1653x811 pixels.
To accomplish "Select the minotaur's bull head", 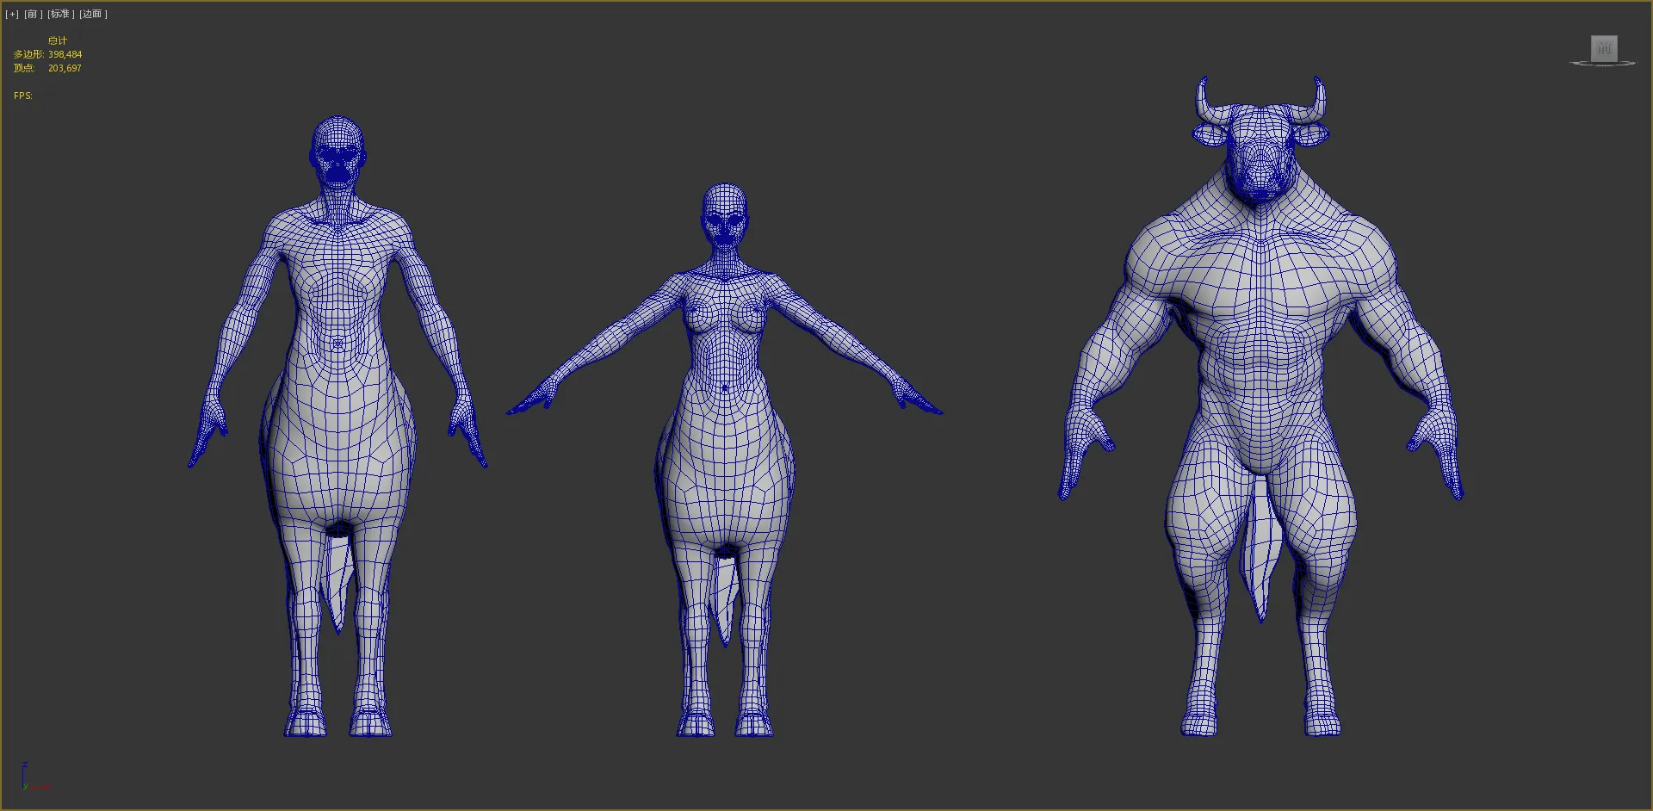I will point(1260,151).
